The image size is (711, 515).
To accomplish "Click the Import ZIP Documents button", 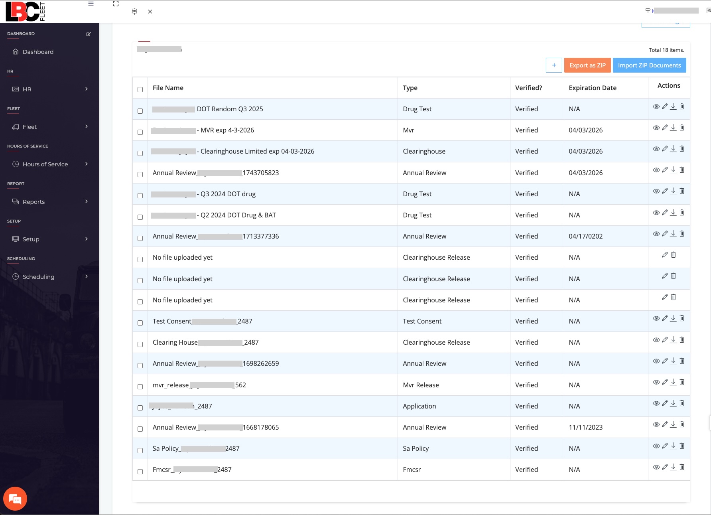I will [x=649, y=65].
